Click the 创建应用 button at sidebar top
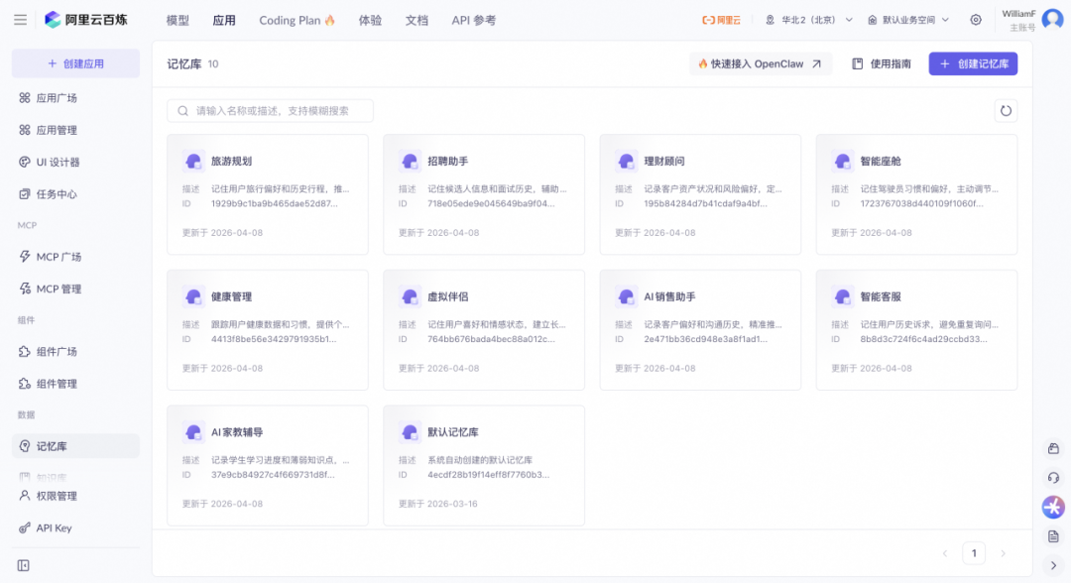1071x583 pixels. (74, 62)
